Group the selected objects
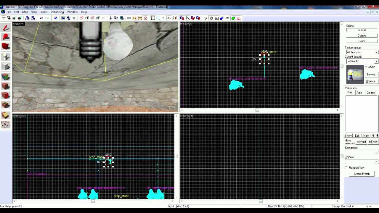Screen dimensions: 379x213 63,18
